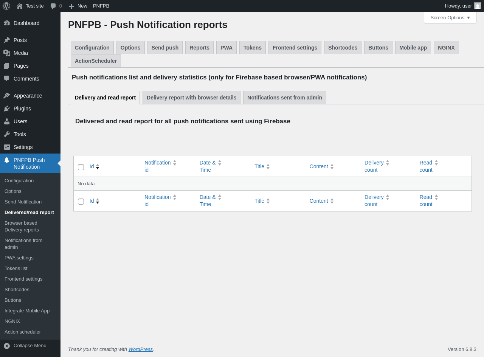The width and height of the screenshot is (484, 357).
Task: Click the Tools wrench icon
Action: [7, 134]
